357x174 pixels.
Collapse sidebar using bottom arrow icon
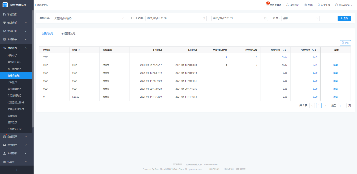(x=17, y=170)
